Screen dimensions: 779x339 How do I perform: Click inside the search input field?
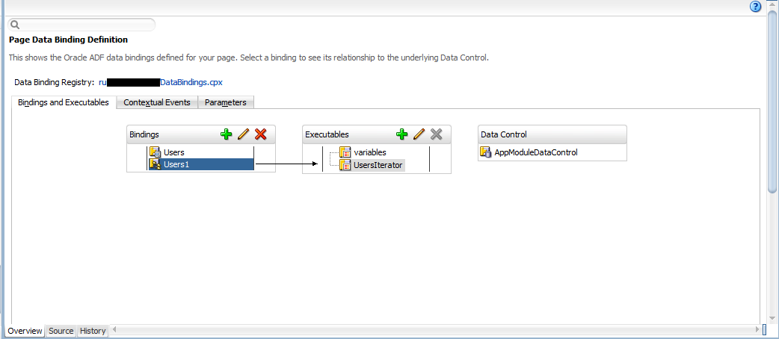[x=86, y=25]
